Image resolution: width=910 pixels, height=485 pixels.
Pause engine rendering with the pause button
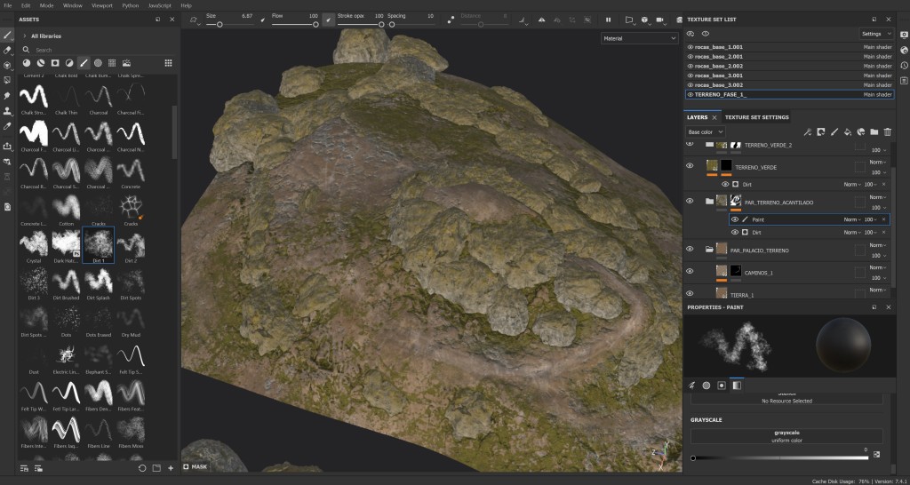[608, 19]
